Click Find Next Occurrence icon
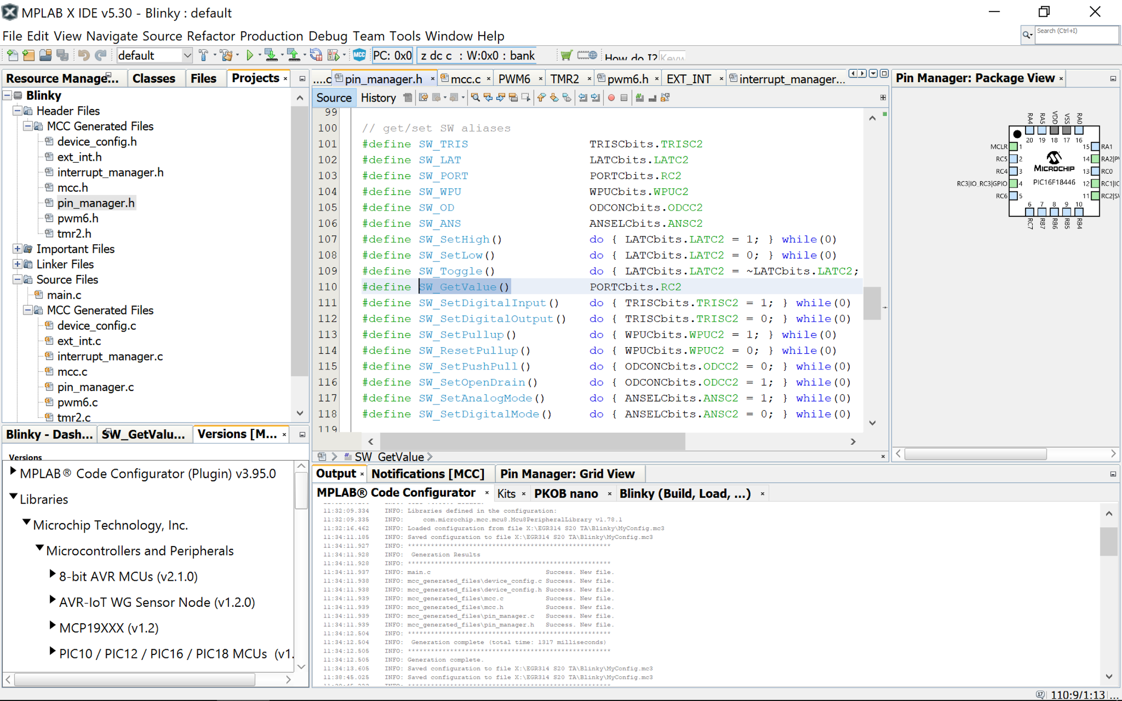1122x701 pixels. [501, 98]
